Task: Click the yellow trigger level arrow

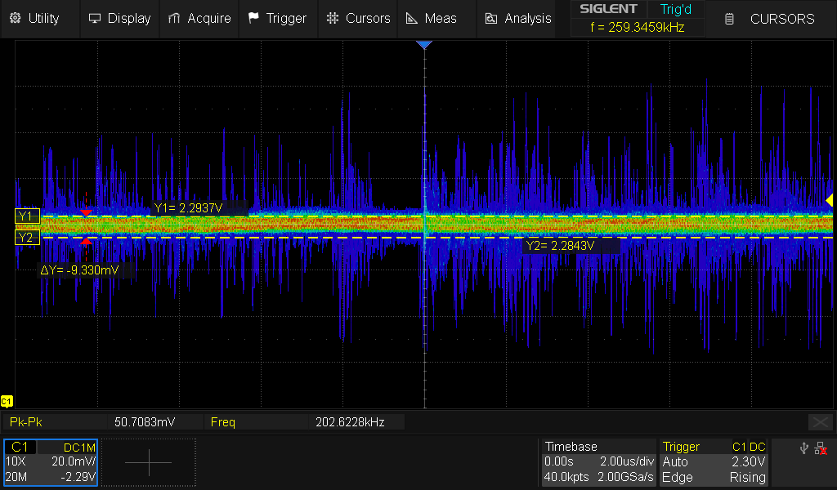Action: tap(829, 200)
